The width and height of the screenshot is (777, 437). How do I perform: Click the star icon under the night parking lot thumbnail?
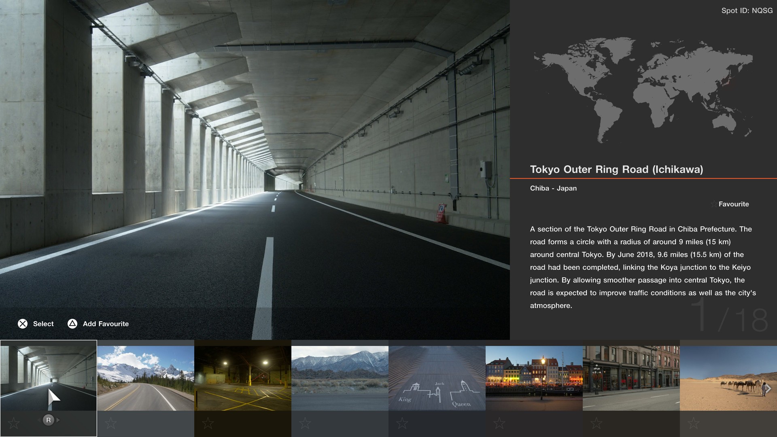(x=208, y=423)
